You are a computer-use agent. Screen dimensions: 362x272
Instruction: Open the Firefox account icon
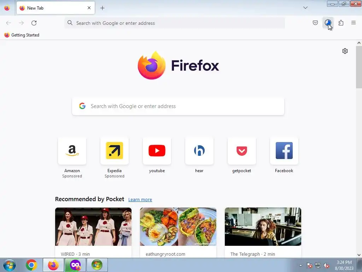click(x=328, y=23)
